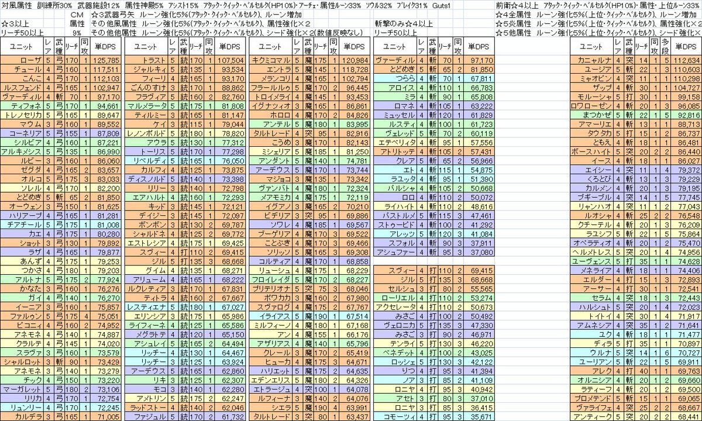702x421 pixels.
Task: Click the 117,511 DPS cell
Action: pos(106,68)
